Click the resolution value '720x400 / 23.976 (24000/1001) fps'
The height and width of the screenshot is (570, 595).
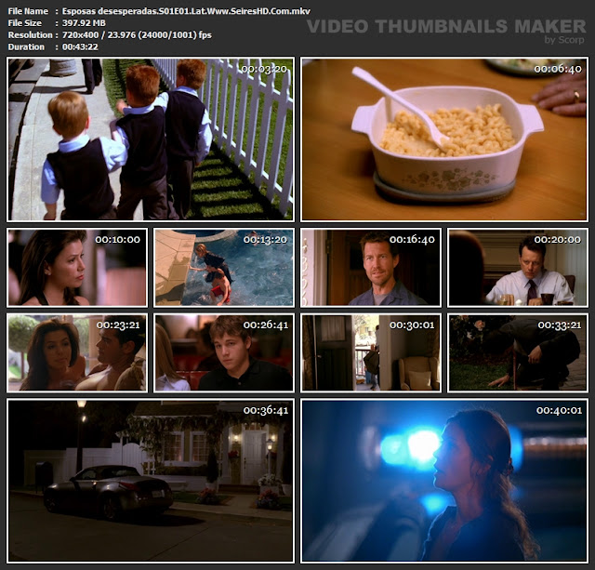pos(137,35)
